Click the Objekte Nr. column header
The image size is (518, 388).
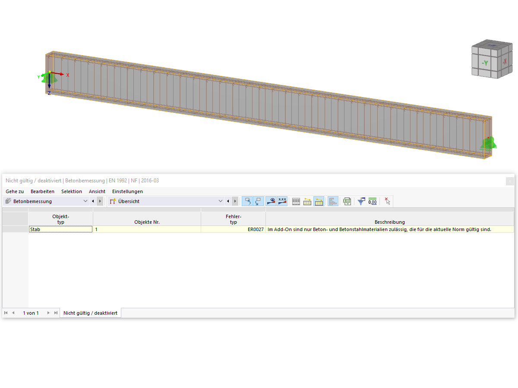(147, 219)
